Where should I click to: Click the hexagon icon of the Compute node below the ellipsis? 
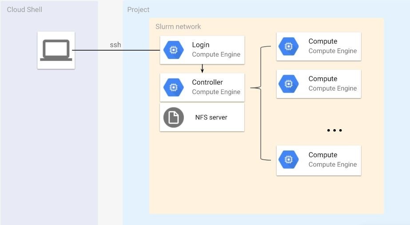point(288,159)
